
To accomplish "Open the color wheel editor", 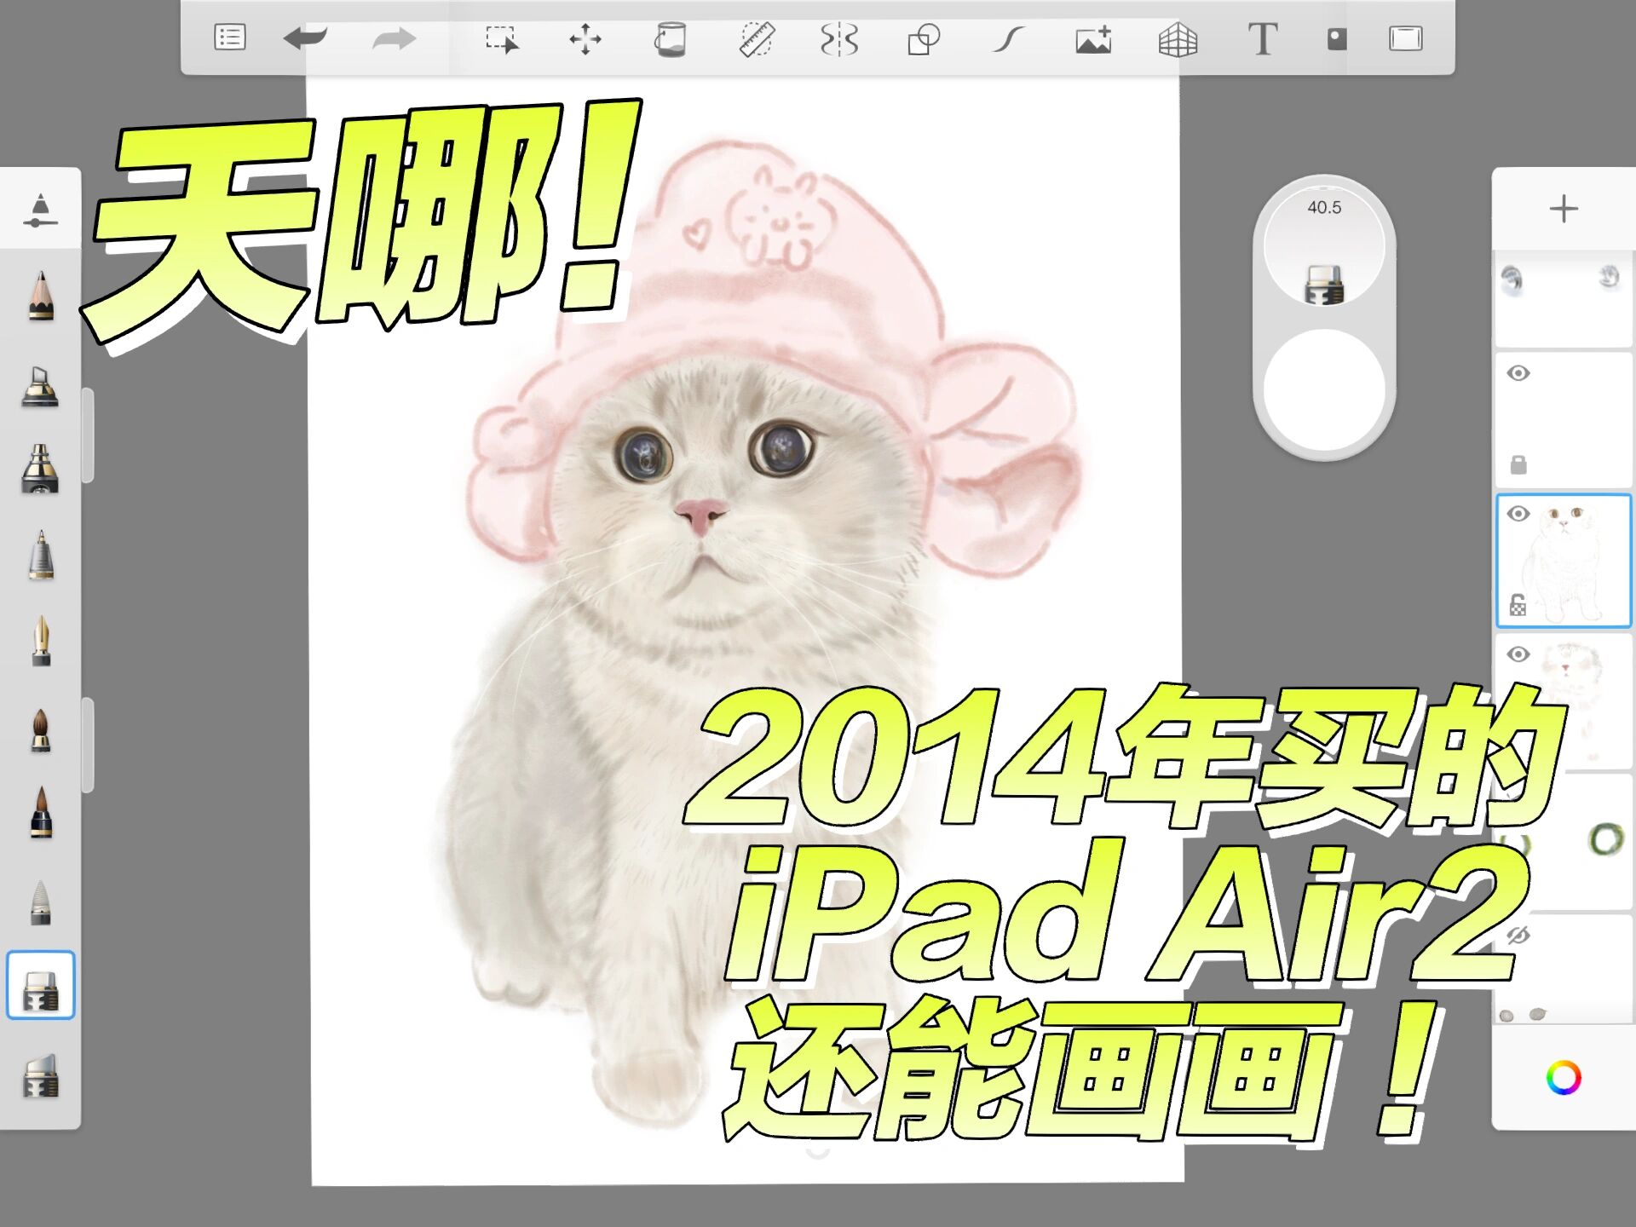I will pos(1564,1078).
